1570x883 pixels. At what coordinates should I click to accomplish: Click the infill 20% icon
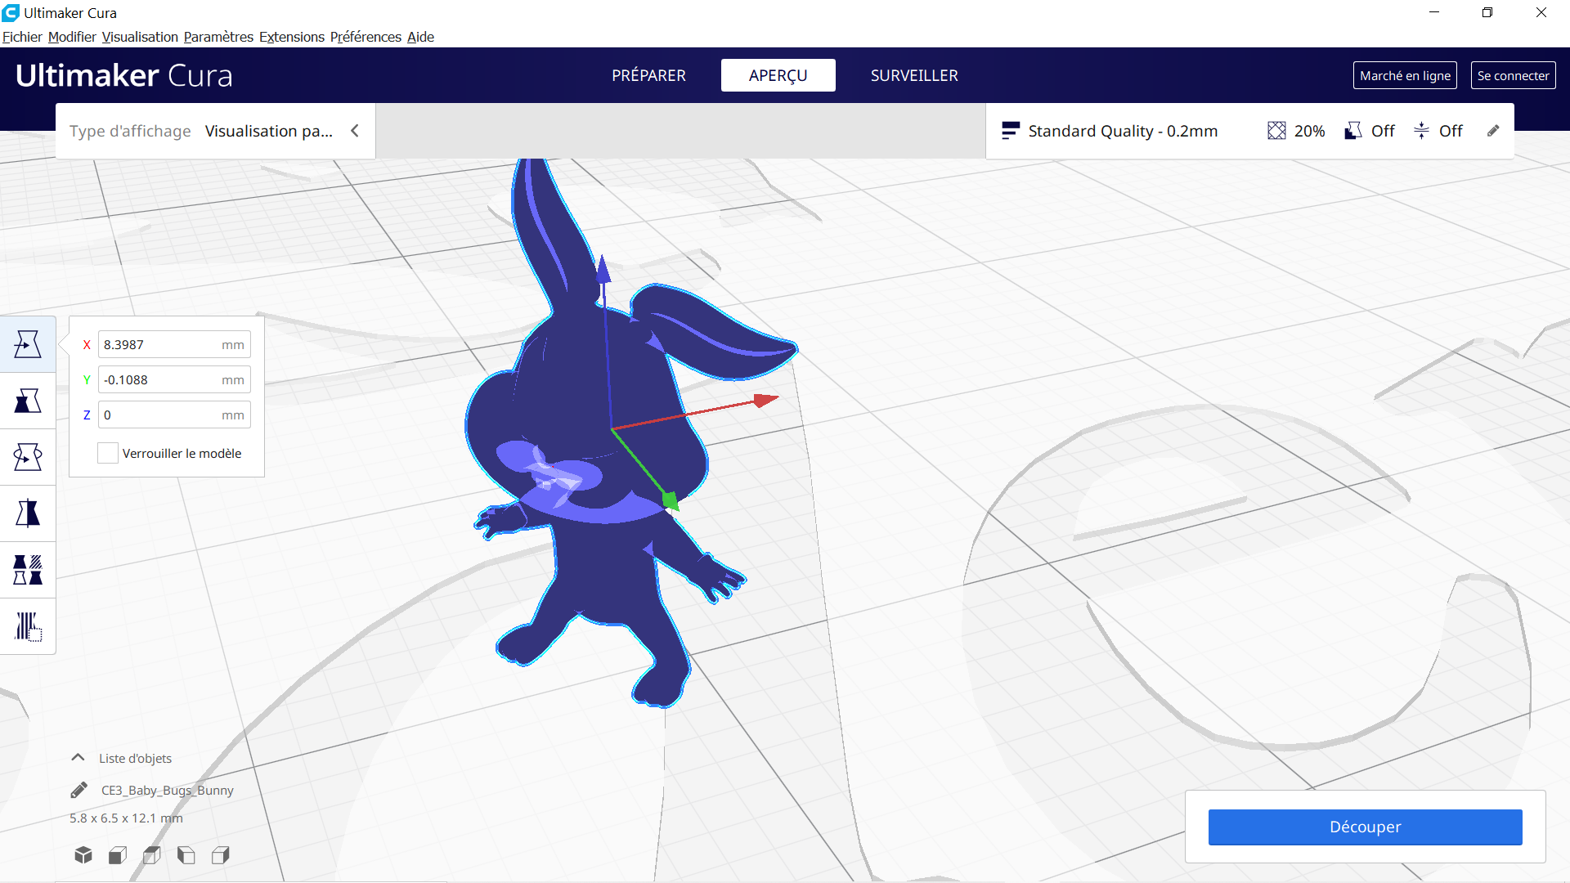1276,131
